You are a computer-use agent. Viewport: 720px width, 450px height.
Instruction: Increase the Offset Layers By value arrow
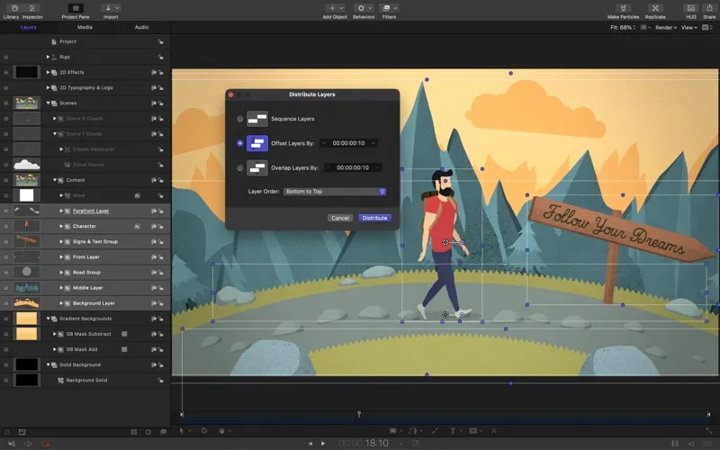click(373, 143)
